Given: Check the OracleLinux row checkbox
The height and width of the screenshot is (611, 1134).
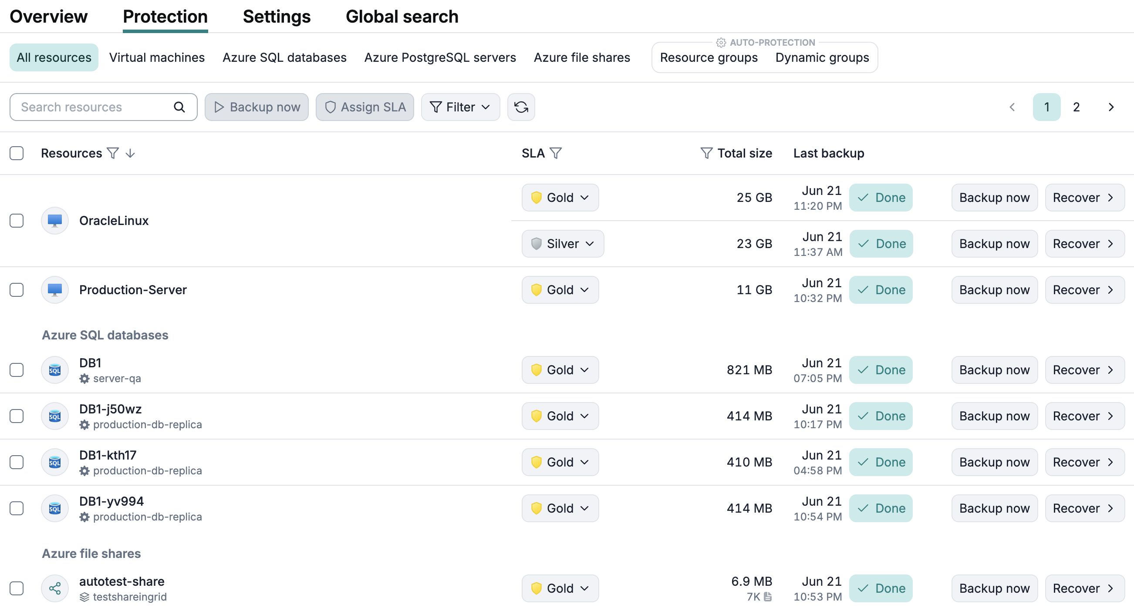Looking at the screenshot, I should pyautogui.click(x=17, y=220).
